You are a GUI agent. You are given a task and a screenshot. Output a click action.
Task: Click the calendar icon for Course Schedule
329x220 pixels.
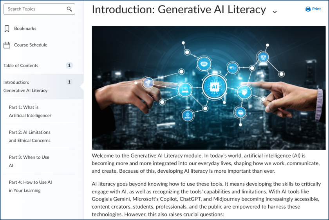pyautogui.click(x=7, y=45)
